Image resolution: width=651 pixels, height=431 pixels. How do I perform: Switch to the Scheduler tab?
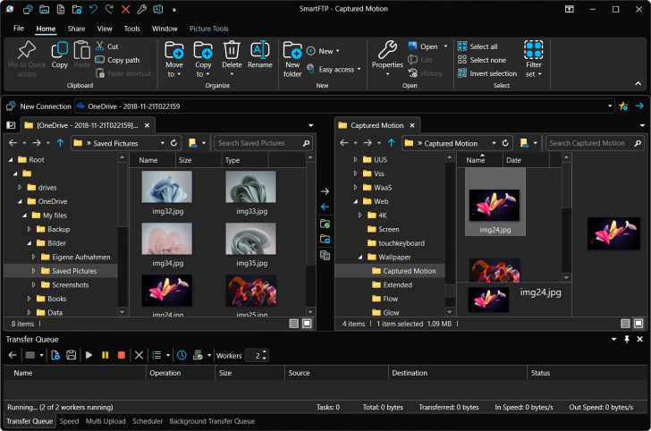[148, 420]
